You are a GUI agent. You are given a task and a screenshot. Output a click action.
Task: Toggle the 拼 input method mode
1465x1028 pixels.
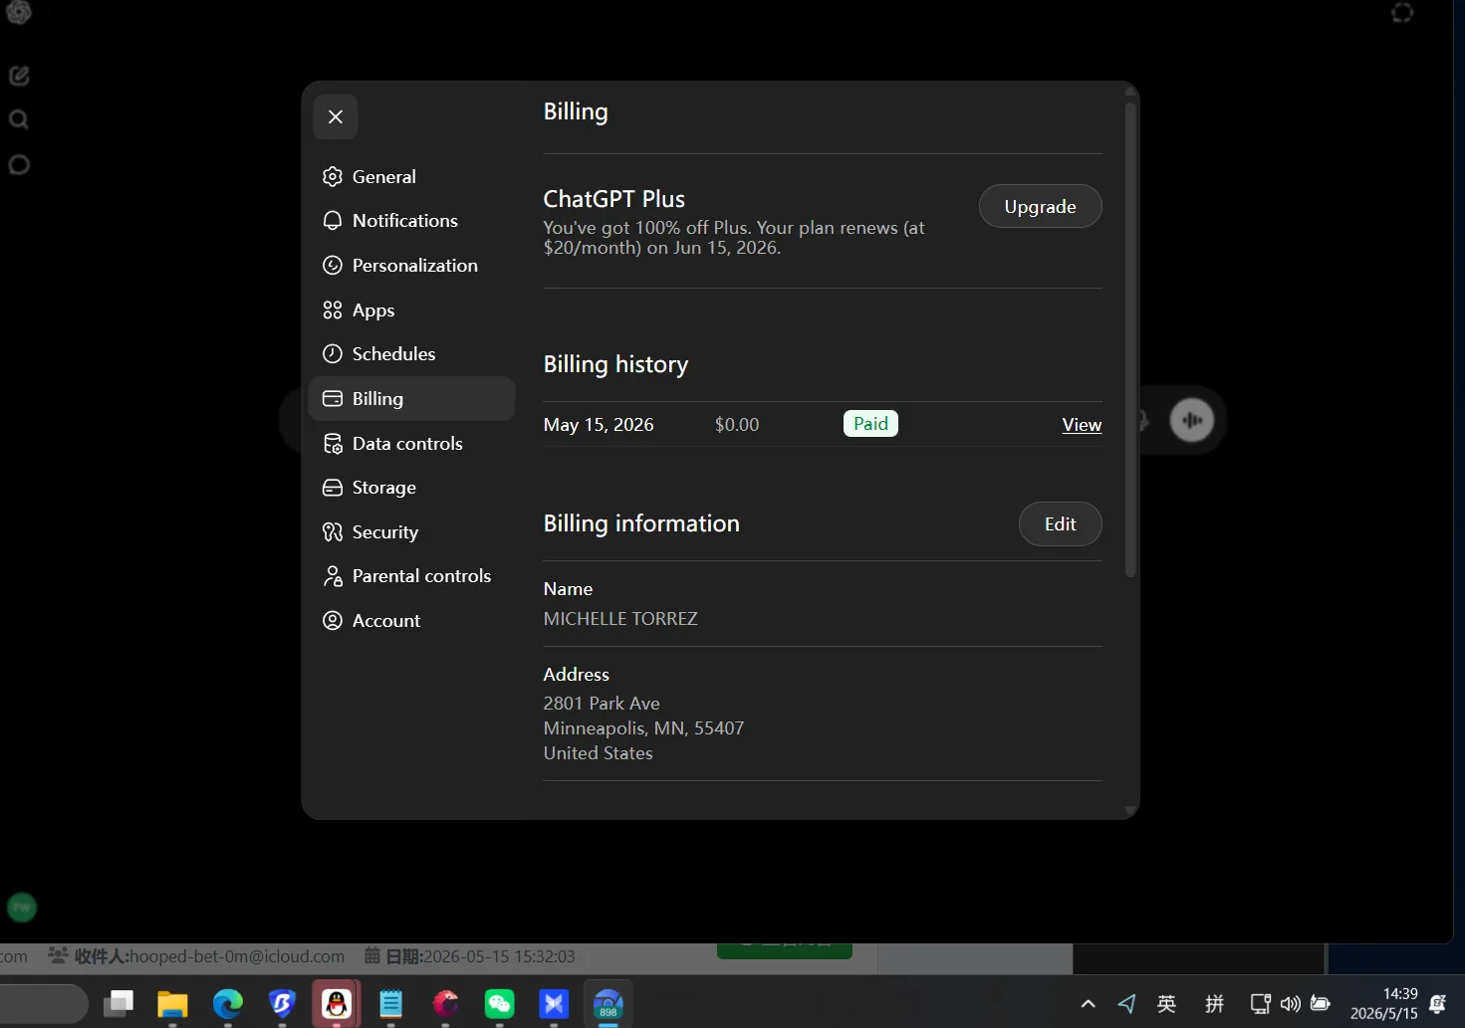[x=1214, y=1004]
